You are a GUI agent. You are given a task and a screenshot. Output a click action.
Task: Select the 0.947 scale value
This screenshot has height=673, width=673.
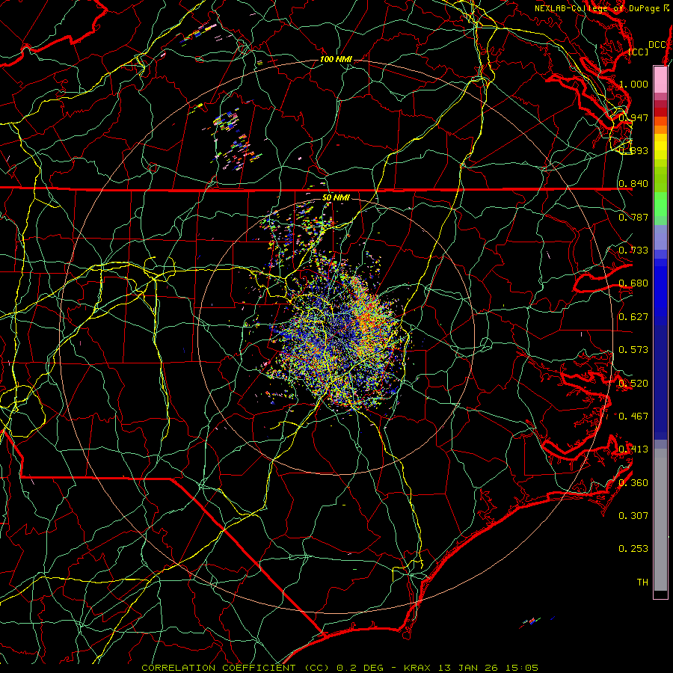point(633,117)
